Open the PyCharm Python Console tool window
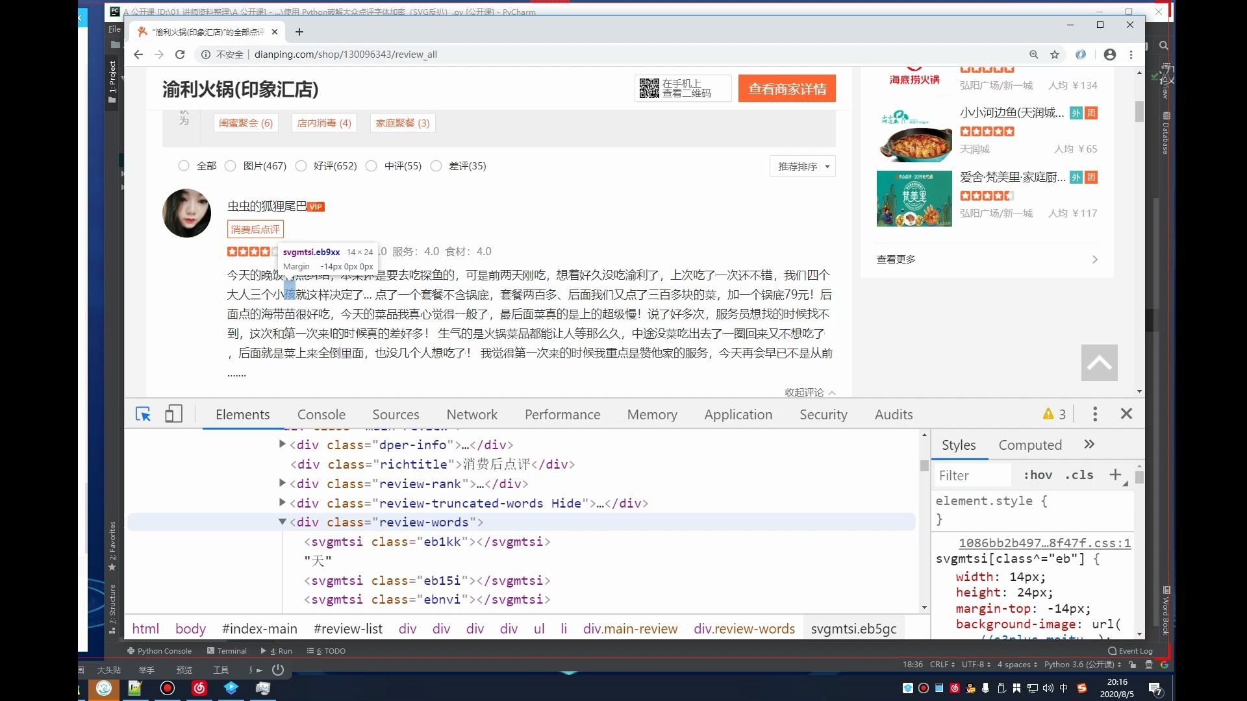 (x=159, y=651)
